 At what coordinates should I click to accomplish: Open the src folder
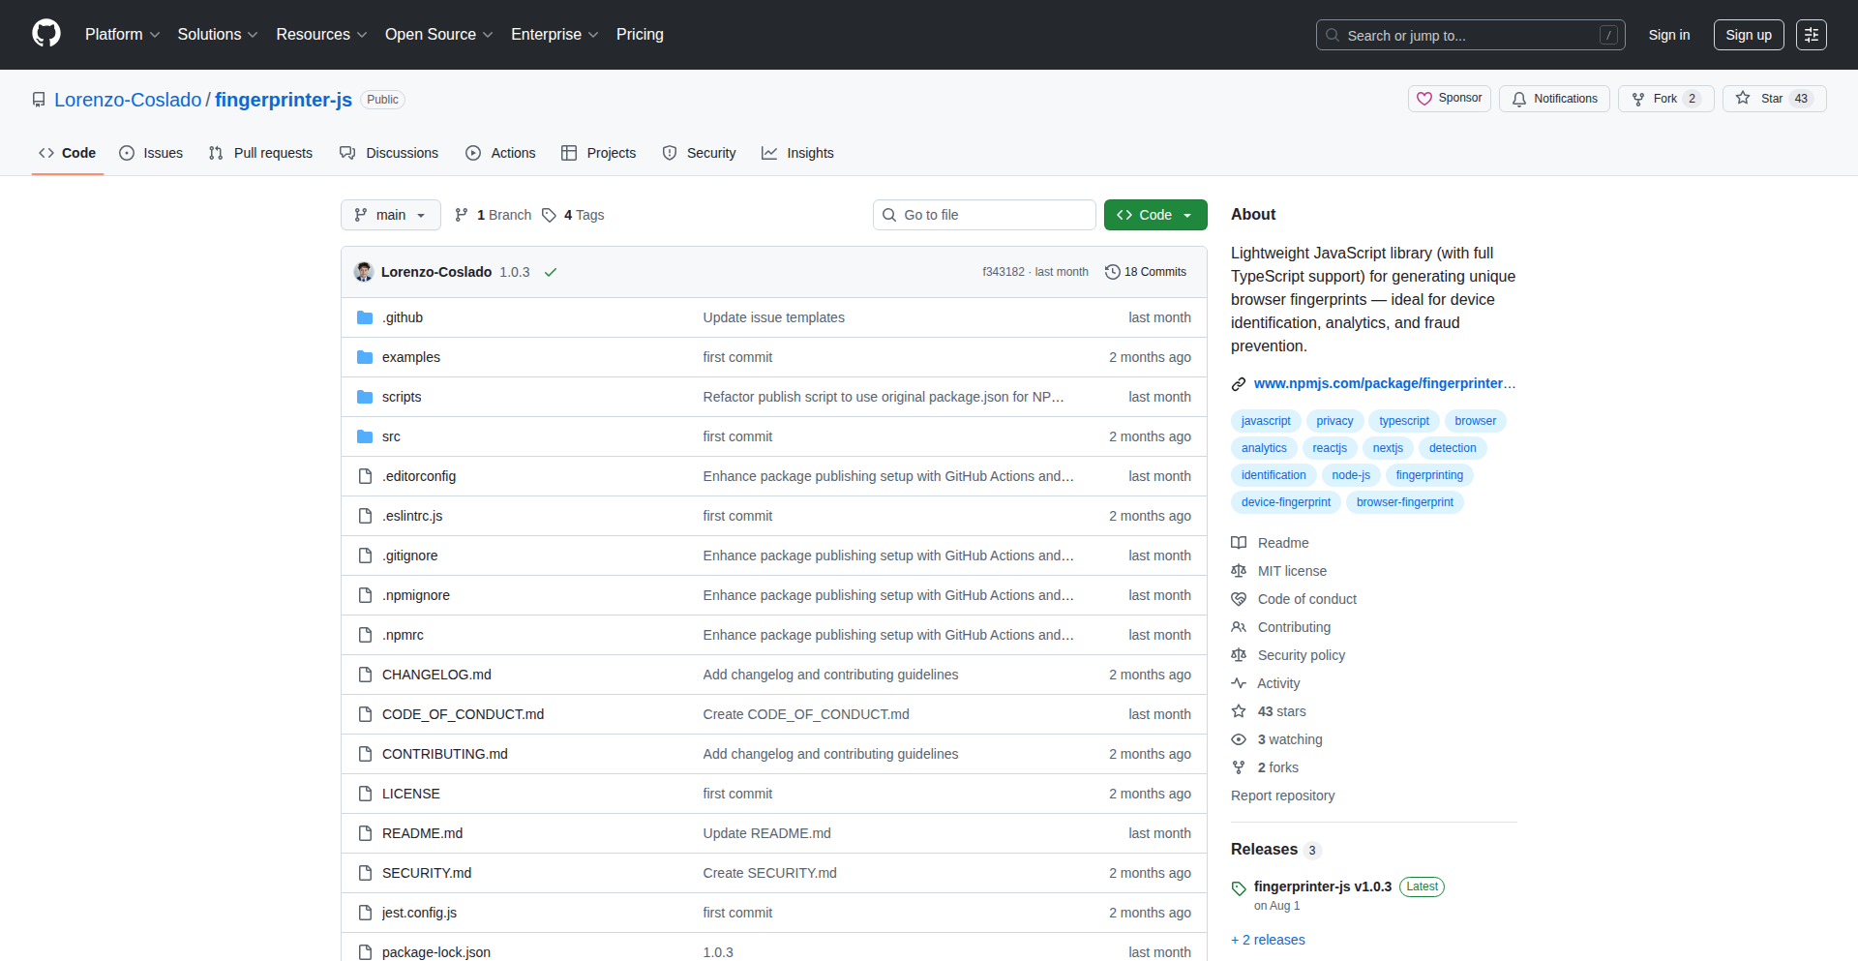(x=391, y=436)
